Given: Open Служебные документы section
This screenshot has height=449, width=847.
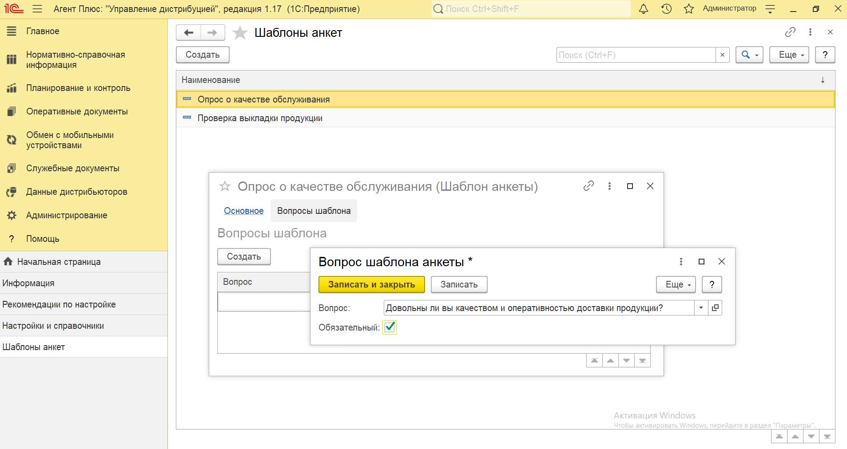Looking at the screenshot, I should [73, 168].
